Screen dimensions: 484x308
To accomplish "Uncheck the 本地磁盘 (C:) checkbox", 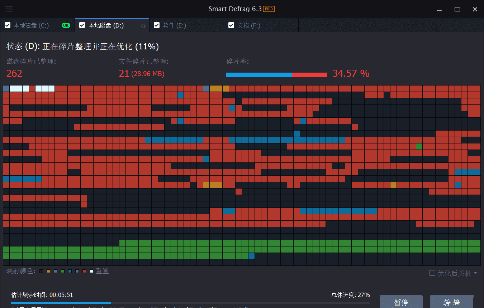I will pos(8,25).
